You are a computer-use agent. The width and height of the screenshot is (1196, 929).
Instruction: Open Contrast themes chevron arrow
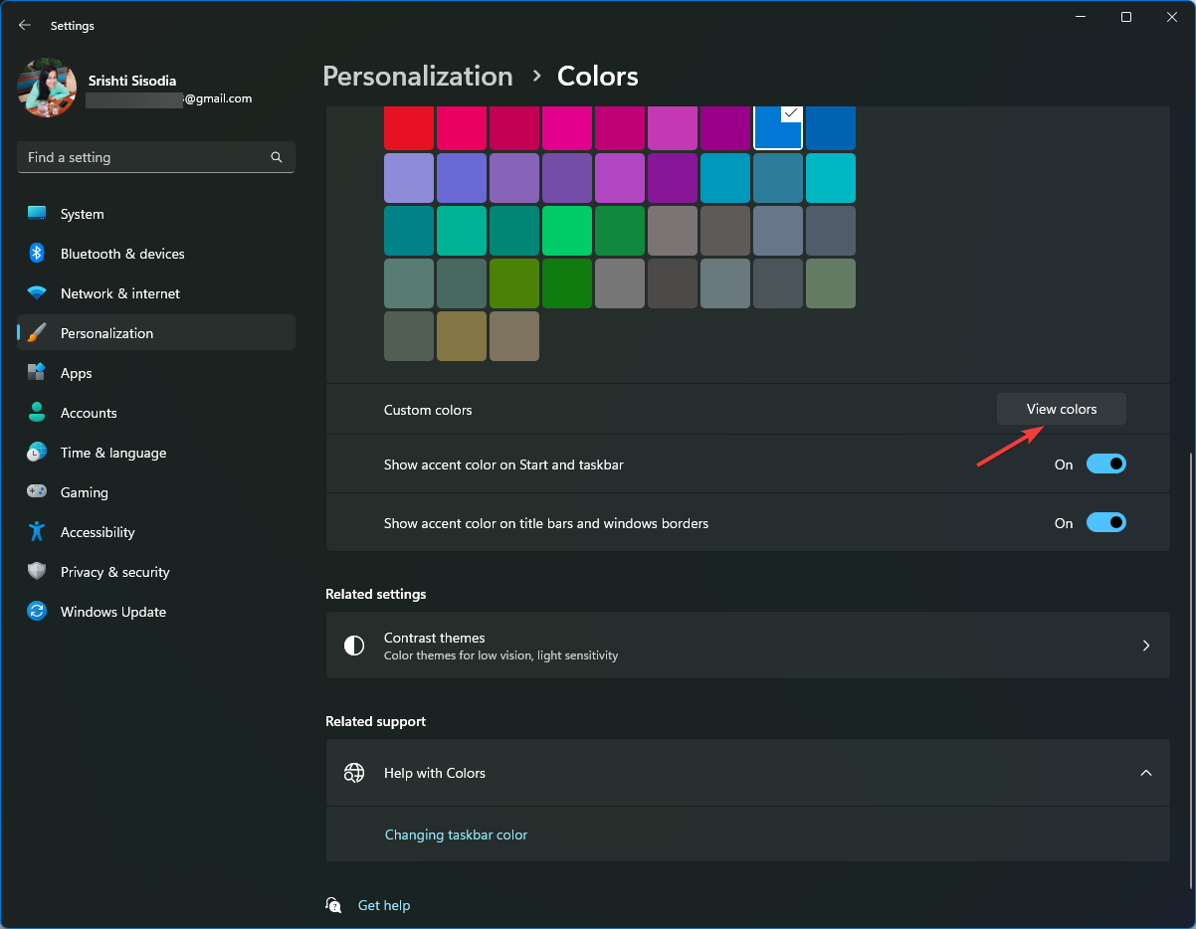point(1146,646)
